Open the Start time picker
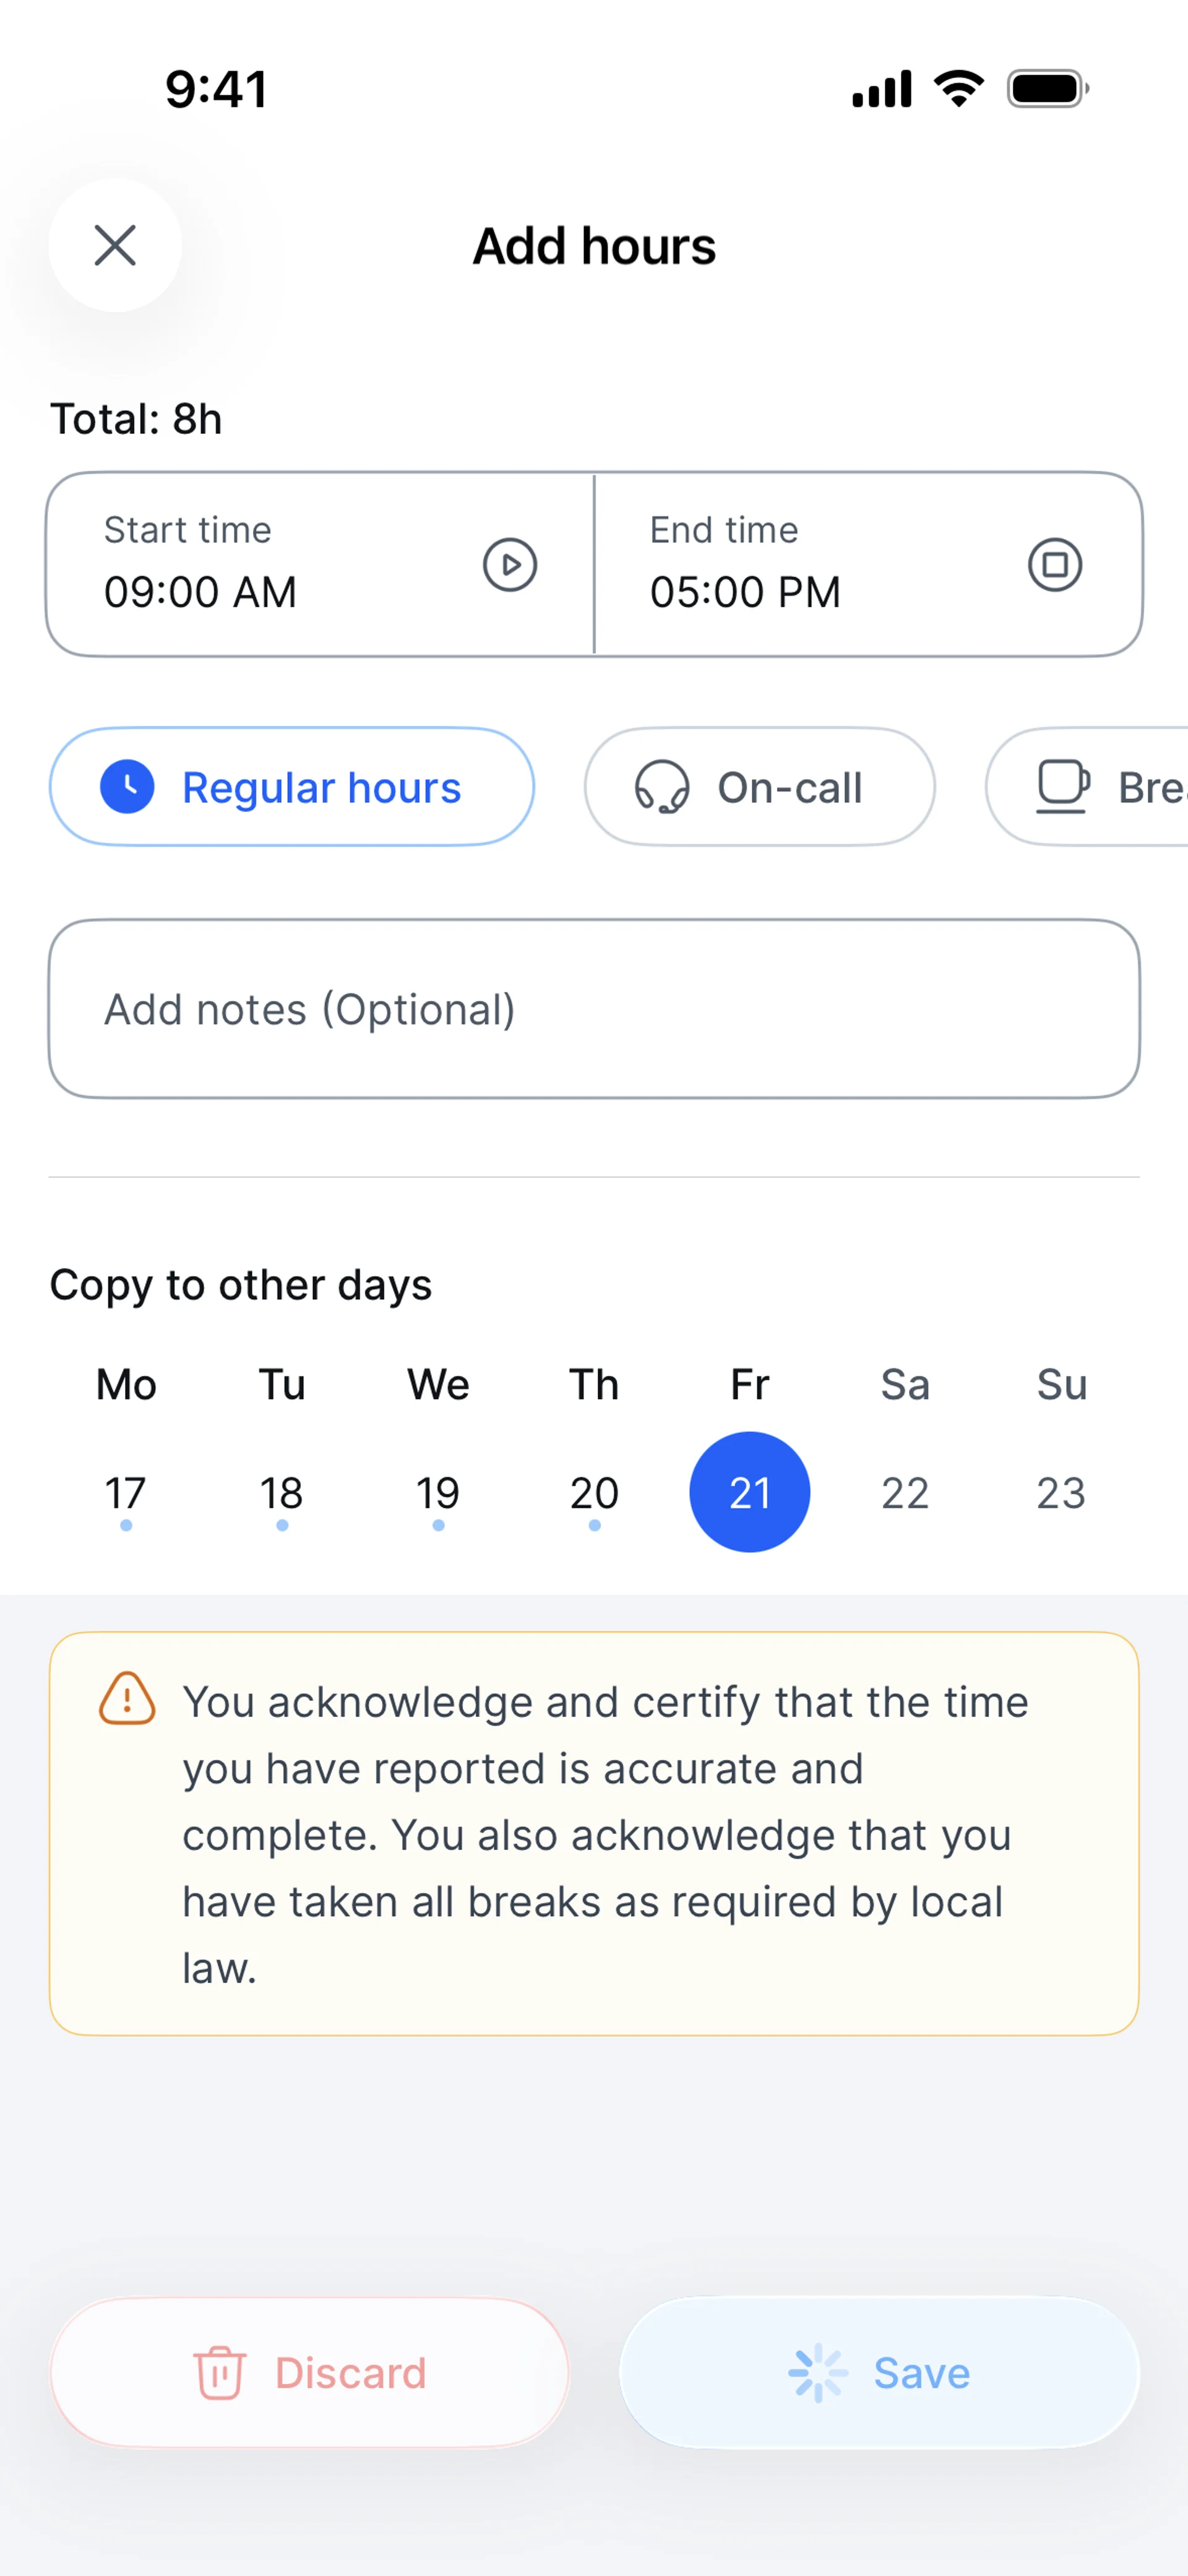The width and height of the screenshot is (1188, 2576). (x=270, y=565)
